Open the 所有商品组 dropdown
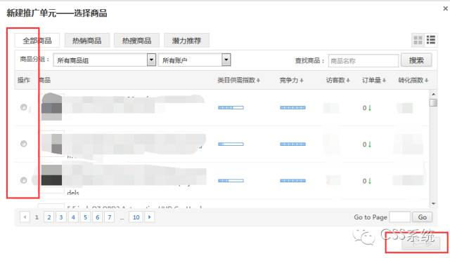 click(105, 60)
